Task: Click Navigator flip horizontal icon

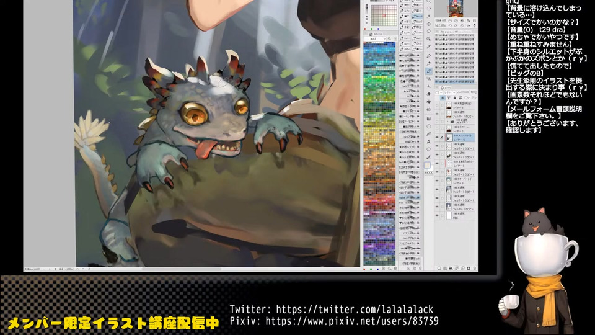Action: [469, 25]
